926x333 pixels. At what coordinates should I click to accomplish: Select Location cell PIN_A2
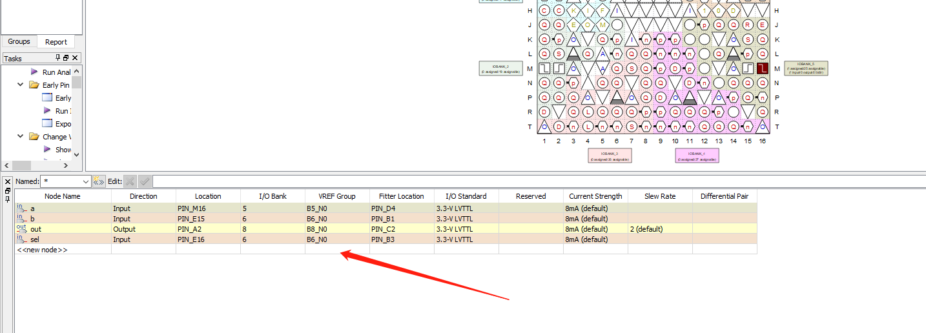pos(208,229)
